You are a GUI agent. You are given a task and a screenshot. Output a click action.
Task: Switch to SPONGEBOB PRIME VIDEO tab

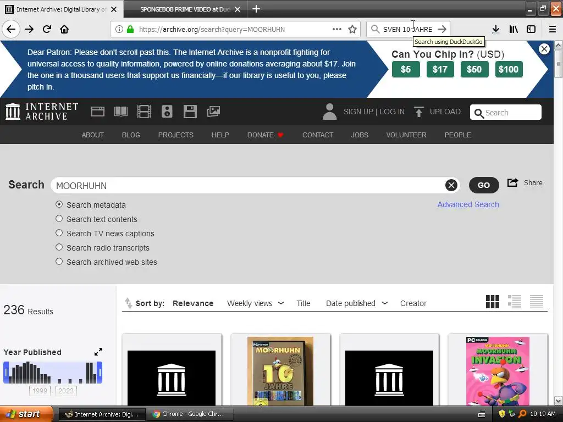tap(185, 9)
